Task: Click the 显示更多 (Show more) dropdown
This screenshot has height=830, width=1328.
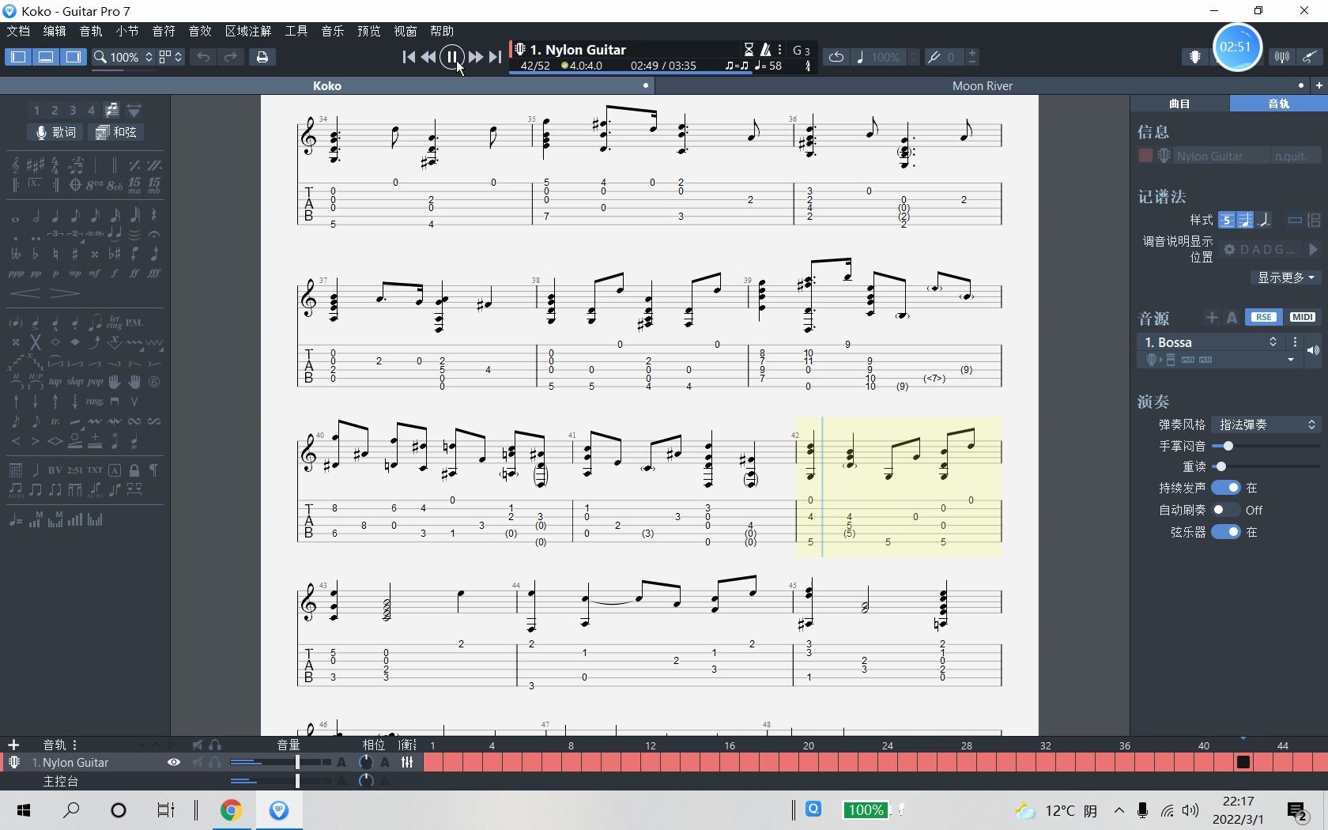Action: click(1286, 277)
